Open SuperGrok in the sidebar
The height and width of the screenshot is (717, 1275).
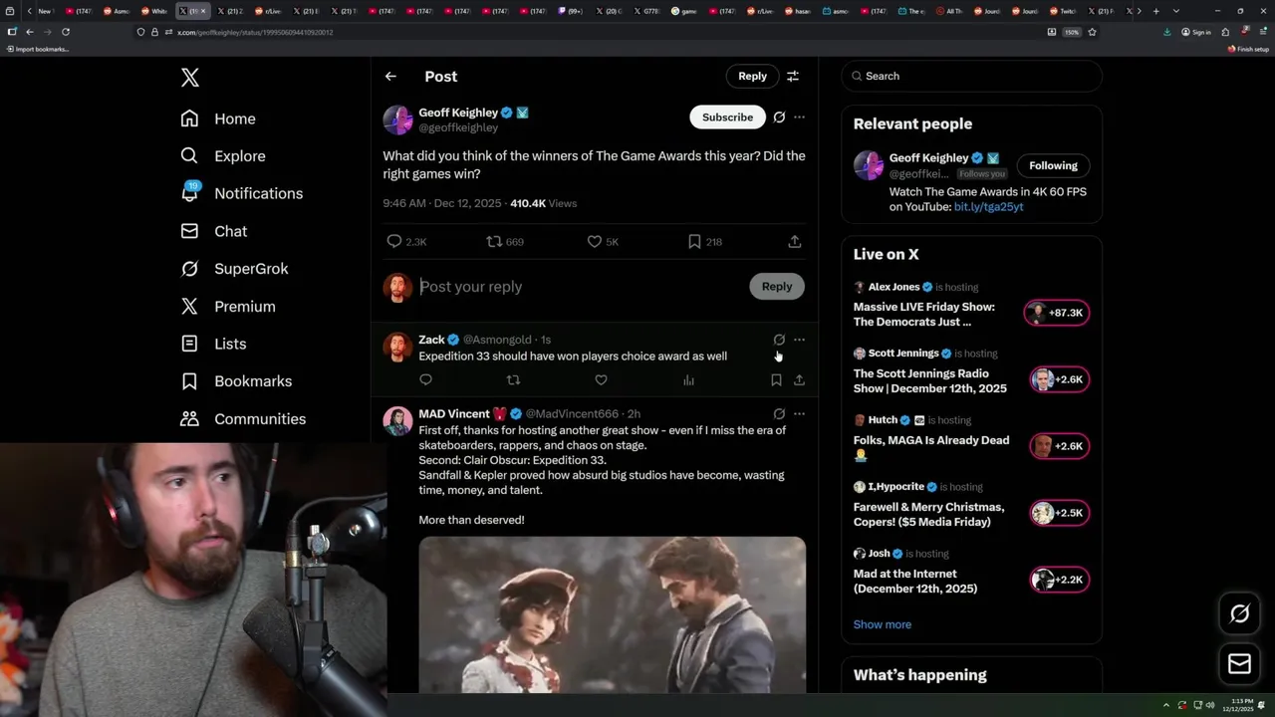click(x=234, y=269)
